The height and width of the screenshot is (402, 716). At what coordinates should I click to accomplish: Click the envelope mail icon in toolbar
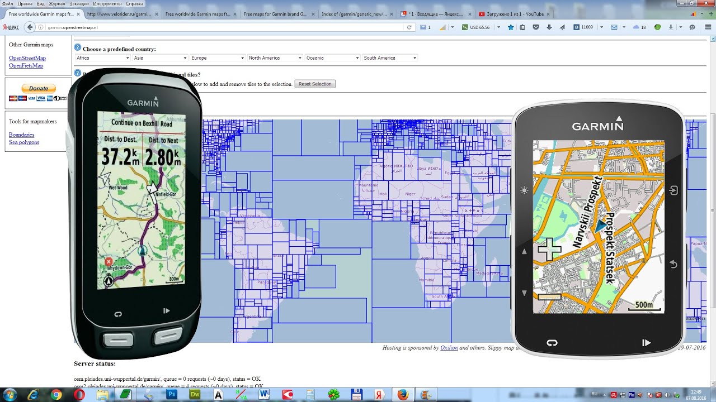[x=614, y=27]
